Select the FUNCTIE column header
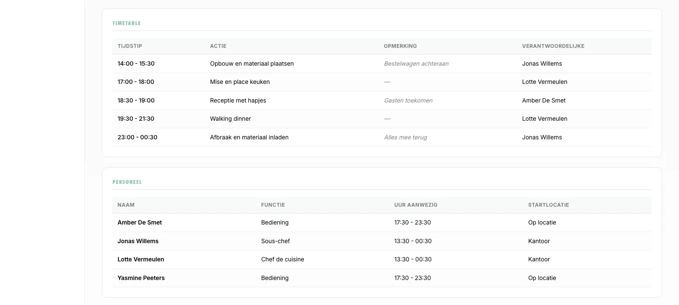The height and width of the screenshot is (305, 679). tap(273, 205)
